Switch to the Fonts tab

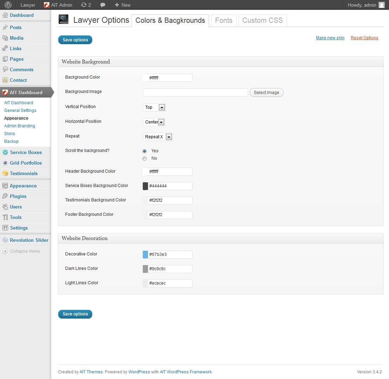tap(223, 20)
